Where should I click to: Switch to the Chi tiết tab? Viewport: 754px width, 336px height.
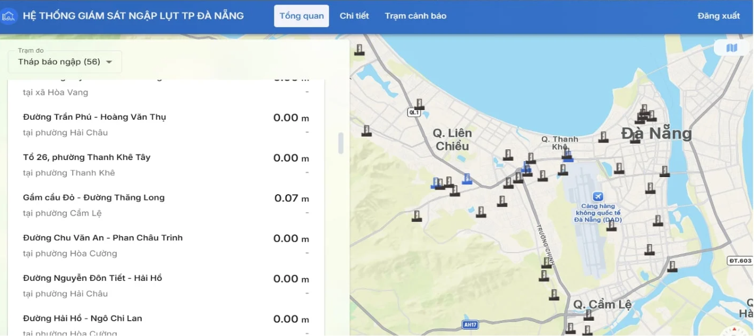click(x=354, y=16)
